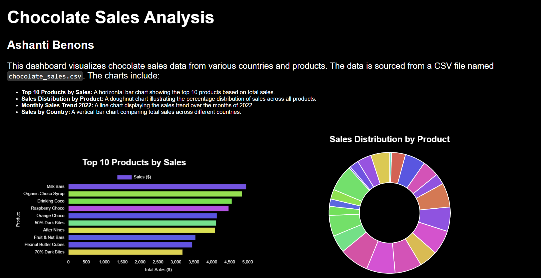Select the Peanut Butter Cubes bar
The height and width of the screenshot is (278, 541).
coord(130,245)
